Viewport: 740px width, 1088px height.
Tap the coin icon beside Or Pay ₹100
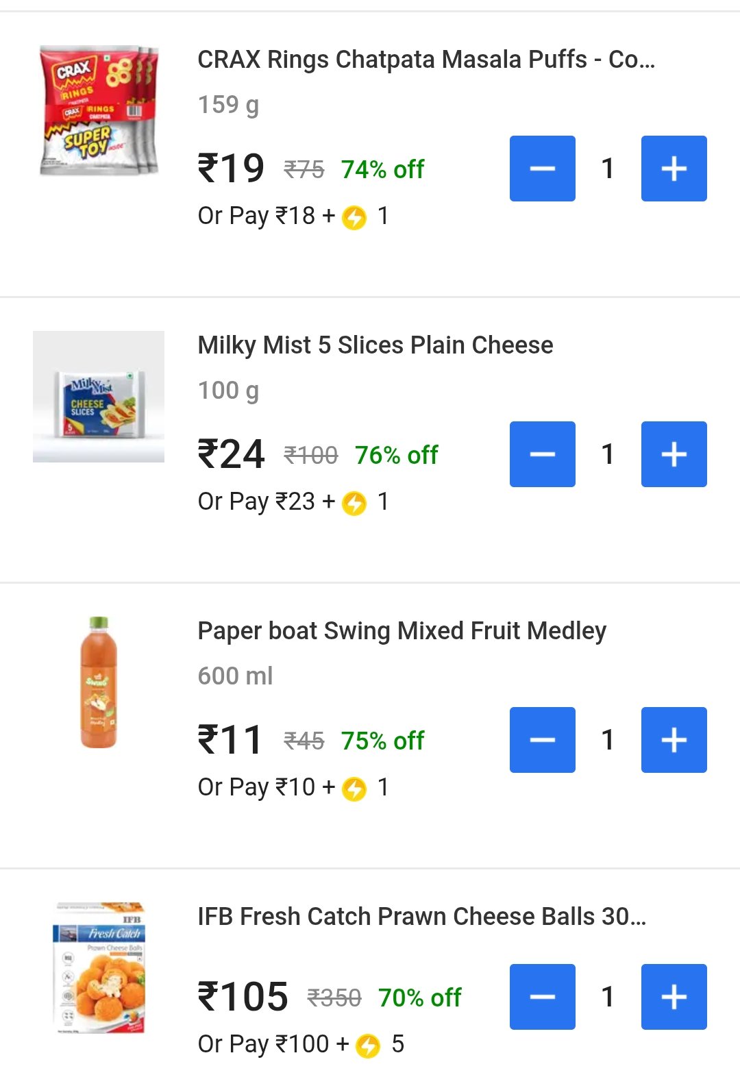point(368,1046)
